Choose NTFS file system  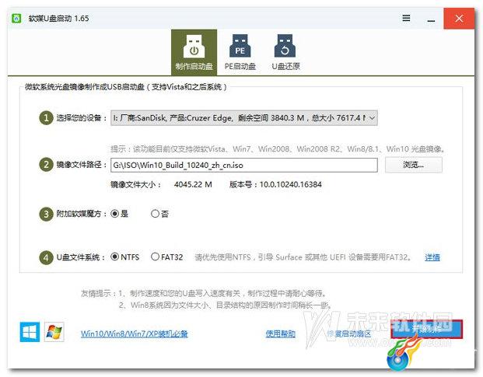click(125, 257)
